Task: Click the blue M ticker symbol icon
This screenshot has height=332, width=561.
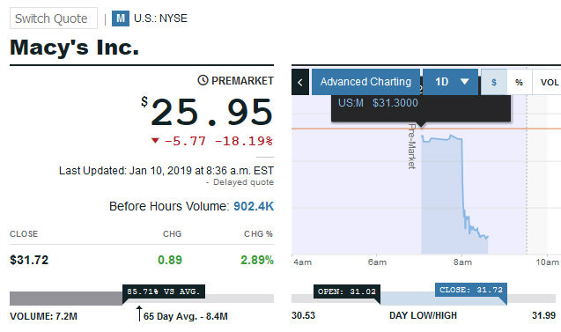Action: pyautogui.click(x=121, y=18)
